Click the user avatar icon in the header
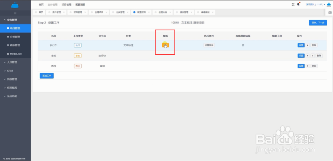333x161 pixels. pos(329,4)
